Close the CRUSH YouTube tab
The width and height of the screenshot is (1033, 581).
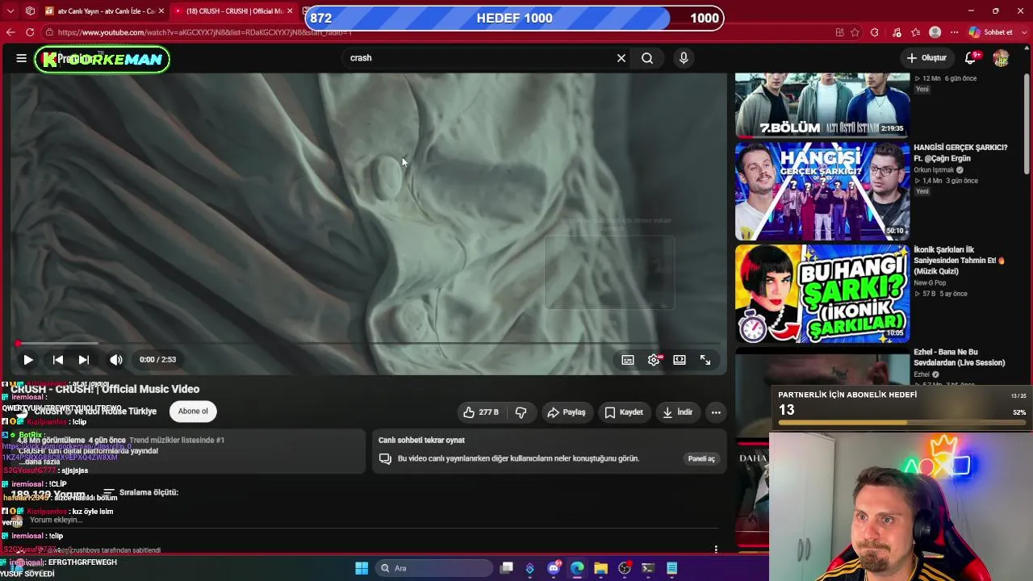[290, 11]
